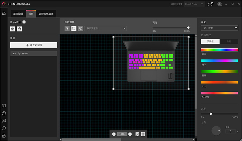The image size is (242, 141).
Task: Click the expand-to-full canvas icon
Action: (x=143, y=134)
